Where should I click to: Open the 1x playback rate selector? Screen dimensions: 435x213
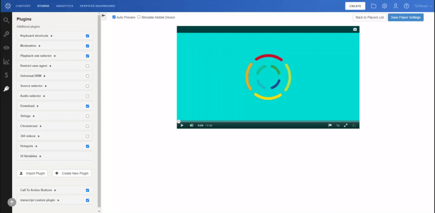338,125
